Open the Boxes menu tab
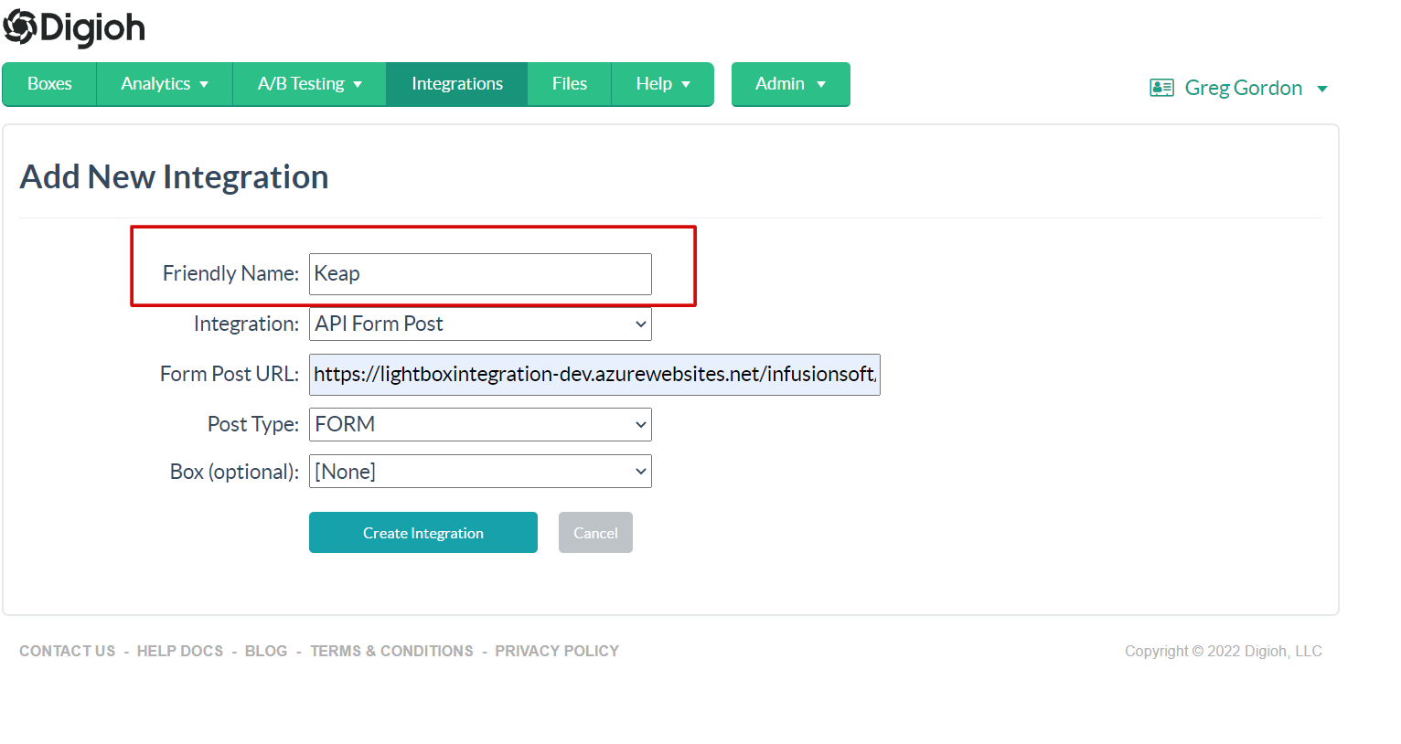Image resolution: width=1401 pixels, height=744 pixels. pyautogui.click(x=49, y=84)
